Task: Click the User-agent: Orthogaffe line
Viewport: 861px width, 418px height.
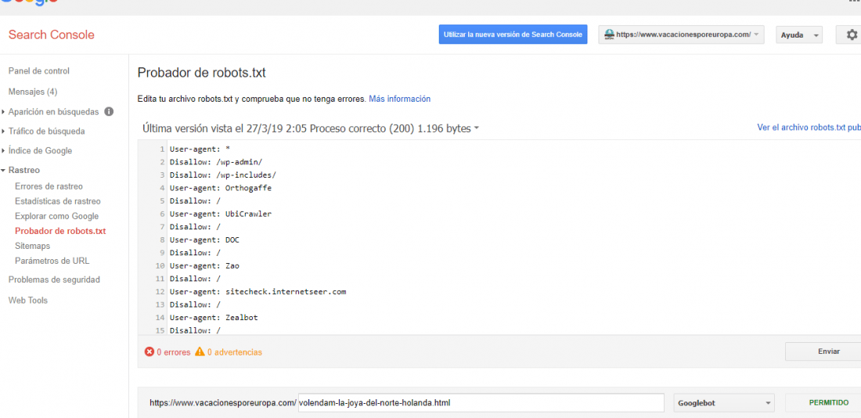Action: pyautogui.click(x=221, y=188)
